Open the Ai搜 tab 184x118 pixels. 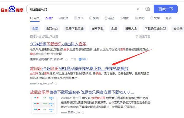[49, 18]
